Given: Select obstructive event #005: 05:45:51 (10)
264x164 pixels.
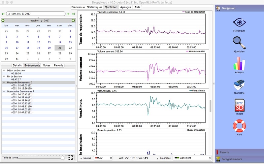Looking at the screenshot, I should [x=22, y=106].
